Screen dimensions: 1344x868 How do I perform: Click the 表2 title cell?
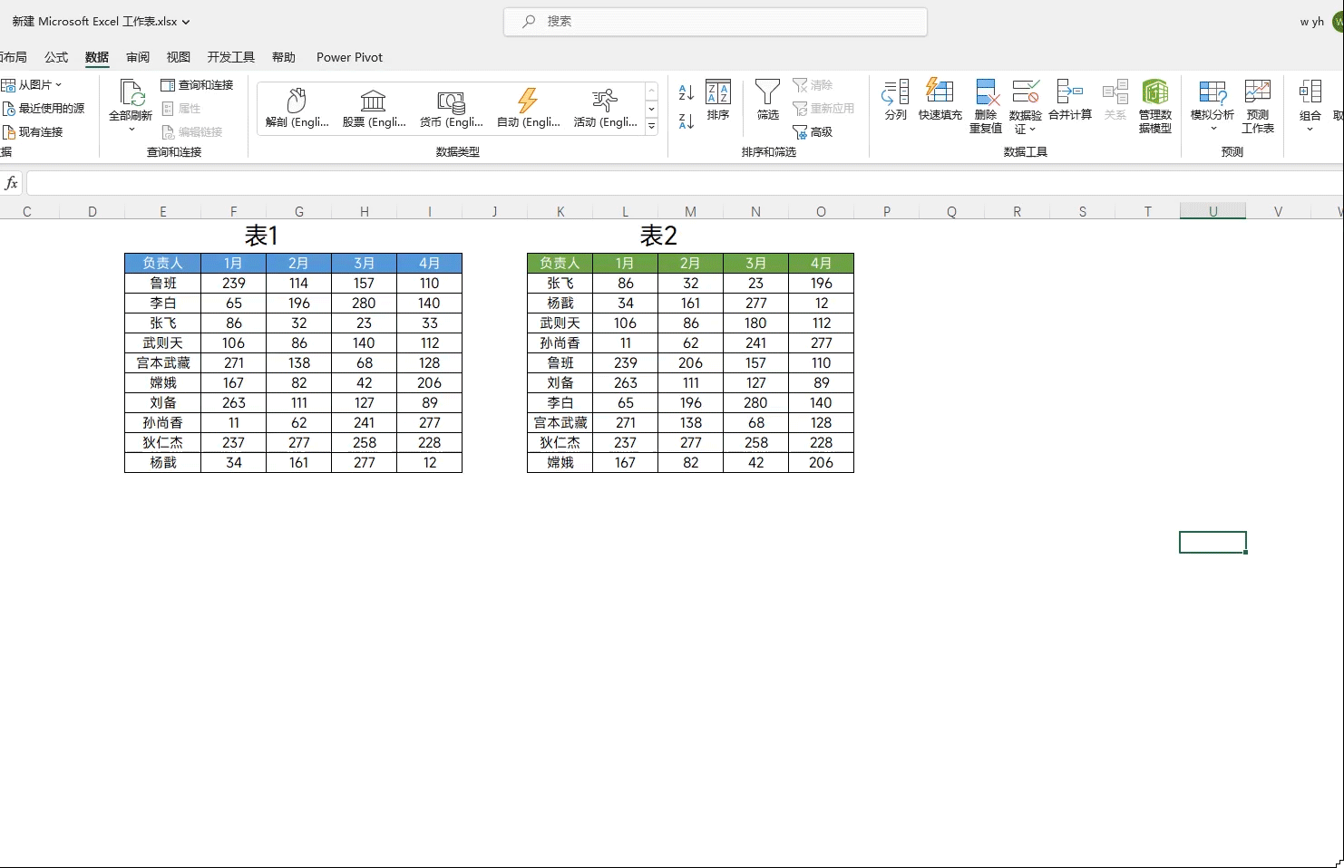[658, 236]
